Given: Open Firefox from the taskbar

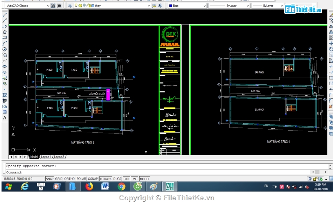Looking at the screenshot, I should (x=89, y=187).
